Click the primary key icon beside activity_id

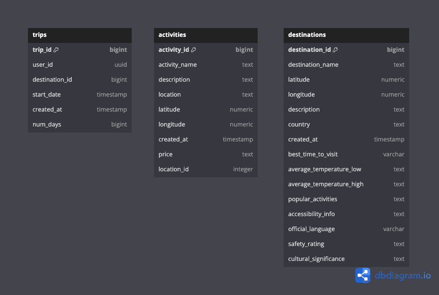pyautogui.click(x=193, y=49)
